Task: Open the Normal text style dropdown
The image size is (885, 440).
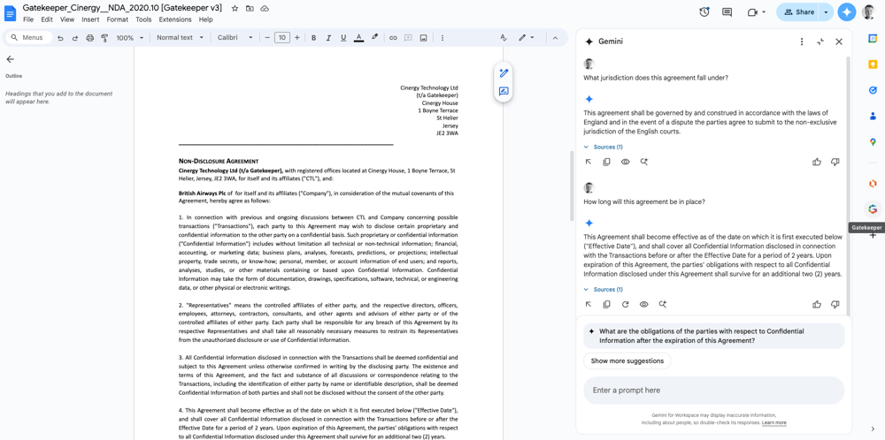Action: (x=180, y=38)
